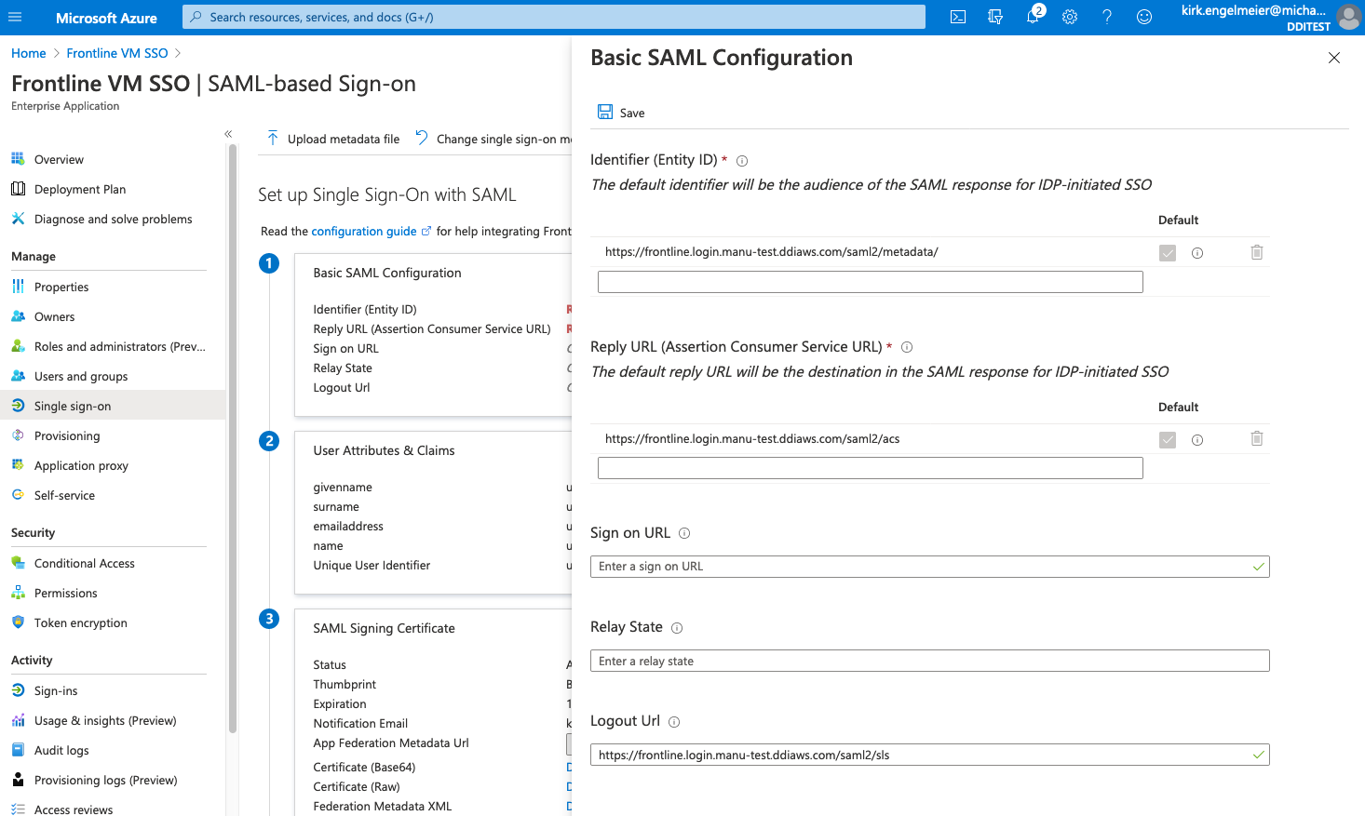Toggle the Default checkbox for the Reply URL

tap(1167, 438)
